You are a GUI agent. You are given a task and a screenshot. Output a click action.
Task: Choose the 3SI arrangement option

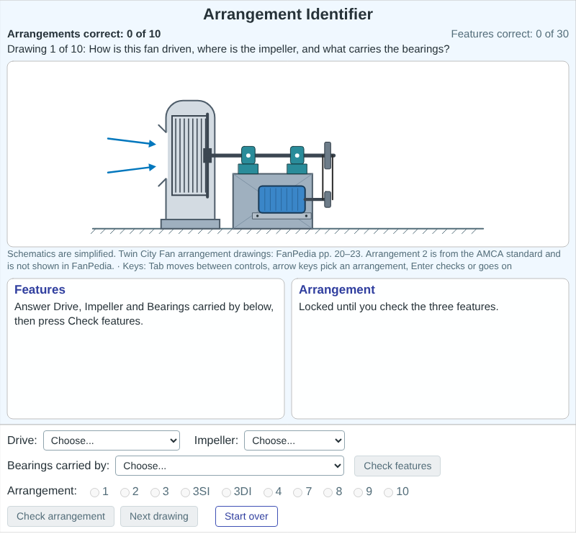click(185, 492)
